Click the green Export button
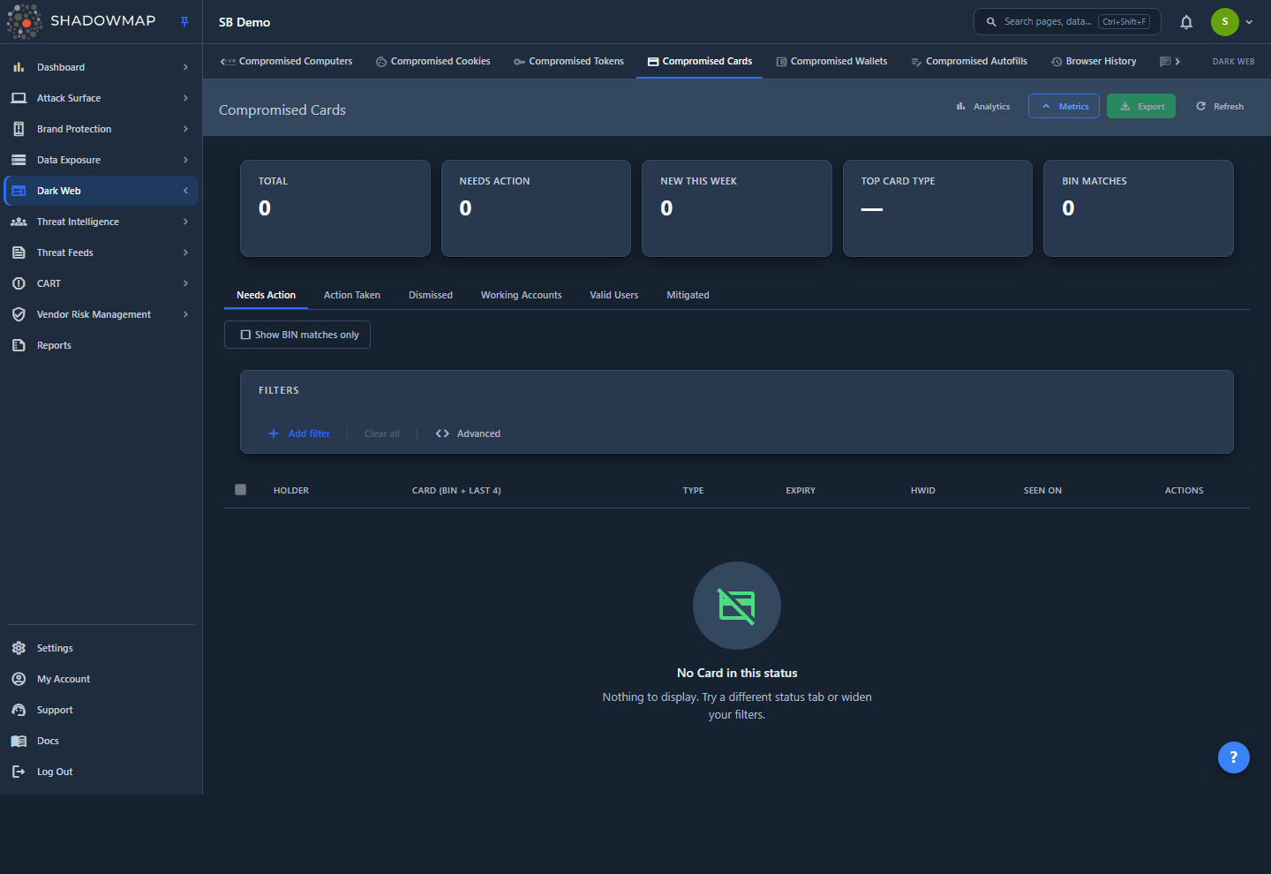 [x=1141, y=106]
